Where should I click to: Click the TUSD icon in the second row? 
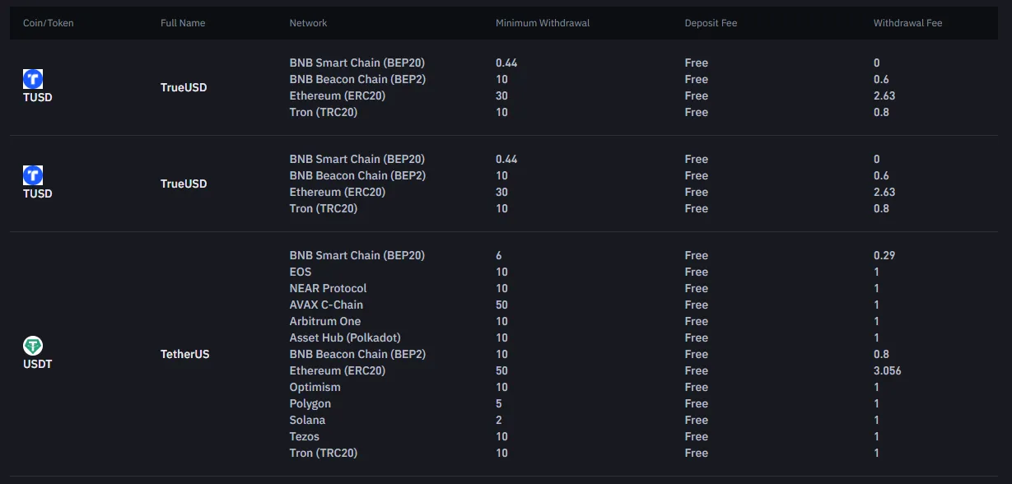click(33, 175)
